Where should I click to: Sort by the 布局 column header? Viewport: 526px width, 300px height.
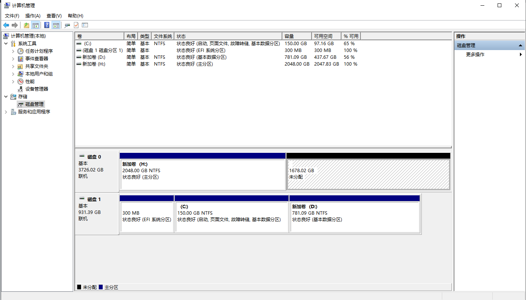point(131,36)
